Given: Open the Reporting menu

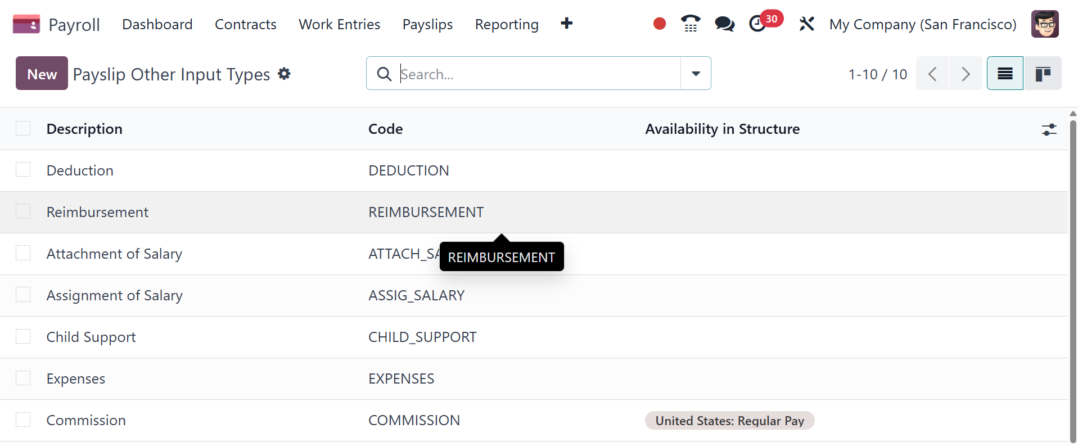Looking at the screenshot, I should 506,24.
